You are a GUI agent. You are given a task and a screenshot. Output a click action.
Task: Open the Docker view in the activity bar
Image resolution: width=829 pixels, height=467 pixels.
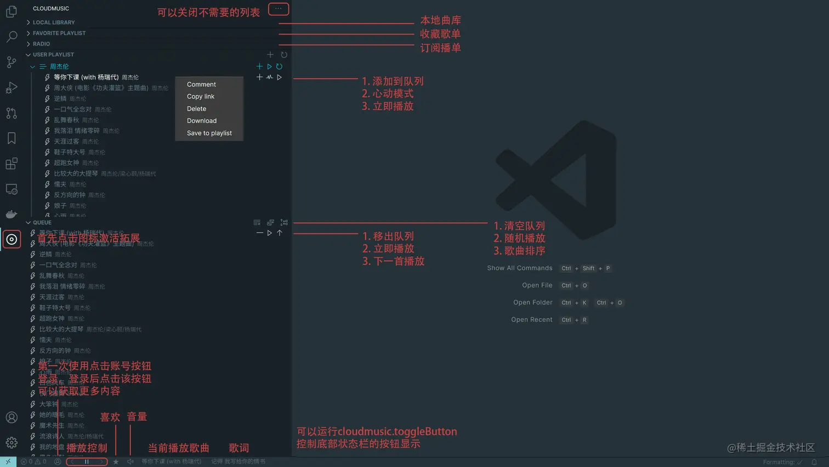[x=12, y=214]
